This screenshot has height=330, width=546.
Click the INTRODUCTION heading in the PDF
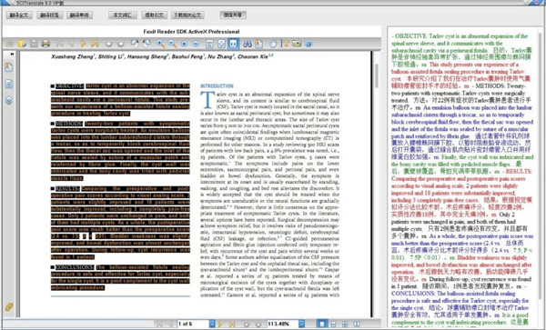(217, 85)
